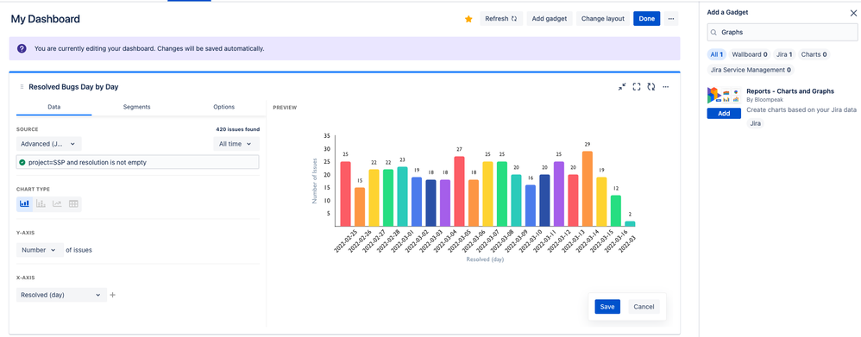Click the 420 issues found text
The image size is (861, 337).
(x=238, y=129)
